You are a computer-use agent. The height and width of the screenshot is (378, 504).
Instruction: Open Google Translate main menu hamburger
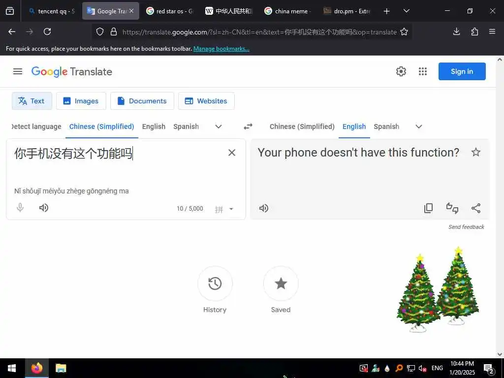[18, 71]
